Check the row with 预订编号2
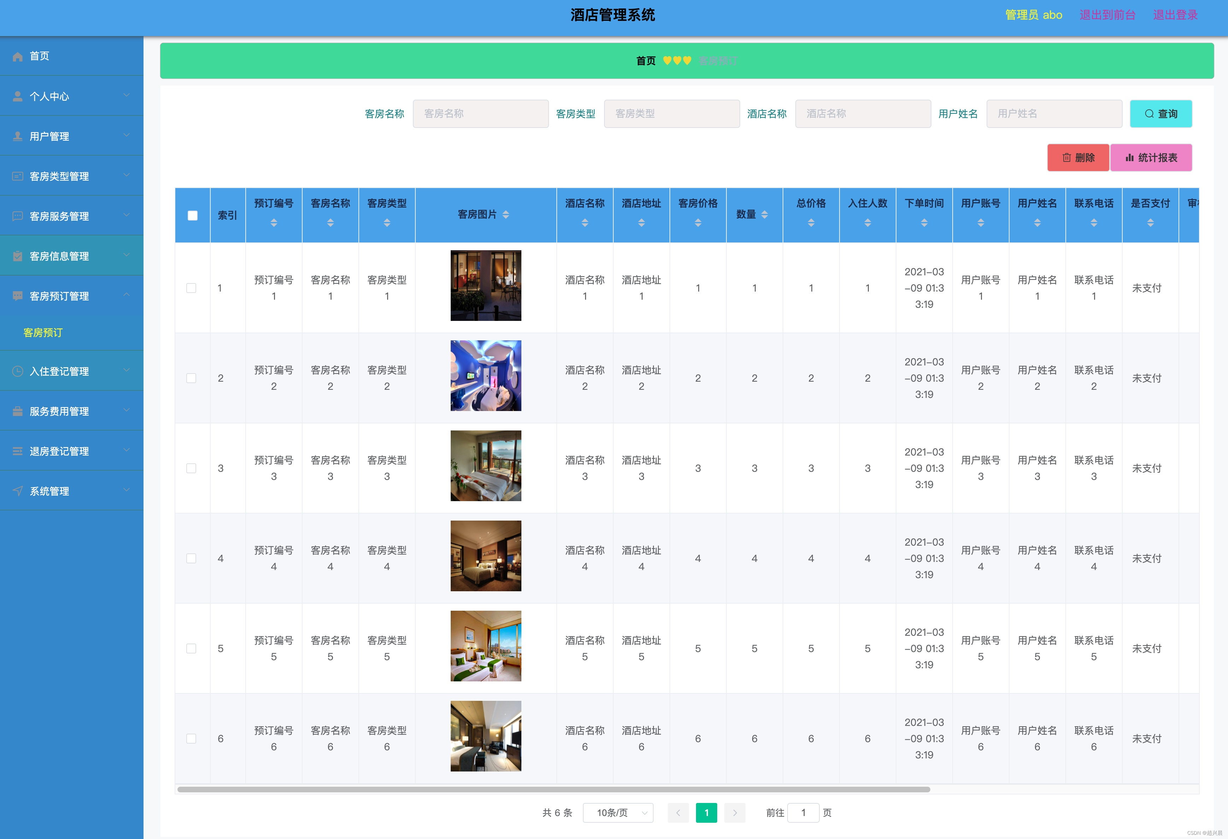This screenshot has height=839, width=1228. [191, 378]
